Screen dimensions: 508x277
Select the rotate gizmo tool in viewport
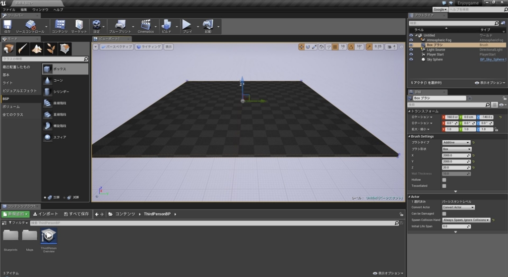click(308, 47)
